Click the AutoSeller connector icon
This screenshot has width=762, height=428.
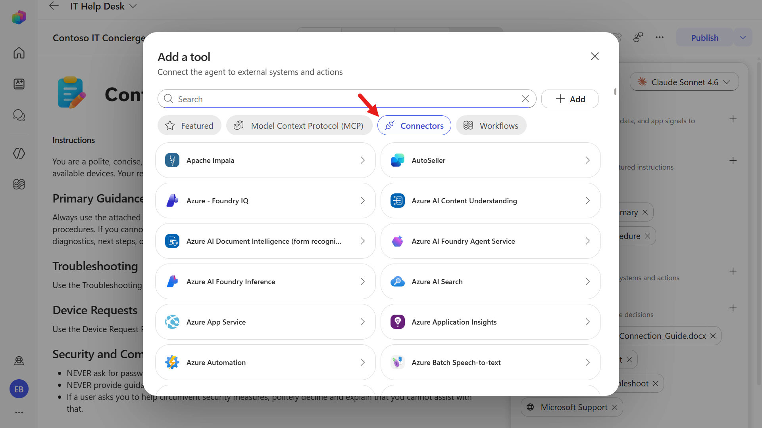pyautogui.click(x=397, y=160)
